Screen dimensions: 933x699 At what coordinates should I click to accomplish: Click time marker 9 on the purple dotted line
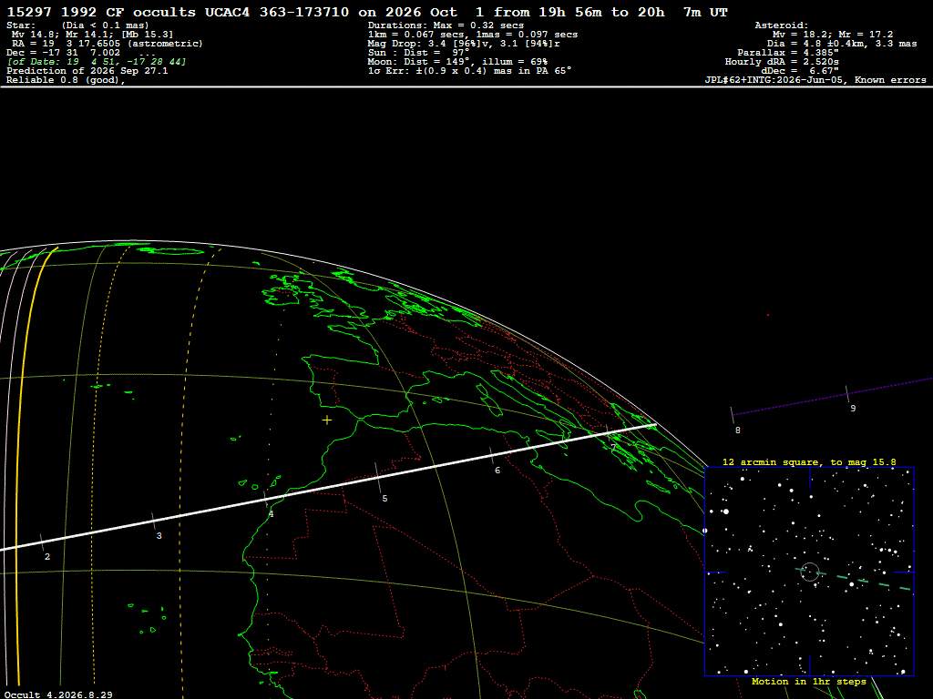click(x=853, y=409)
